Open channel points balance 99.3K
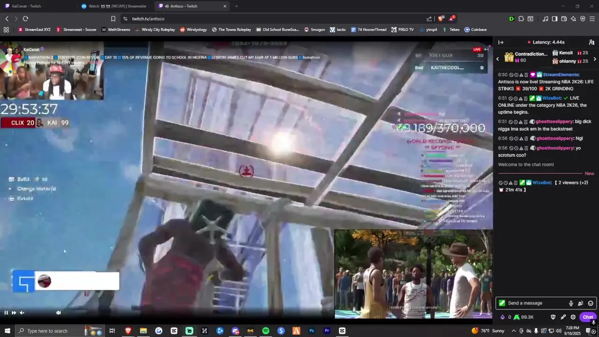 pyautogui.click(x=524, y=317)
